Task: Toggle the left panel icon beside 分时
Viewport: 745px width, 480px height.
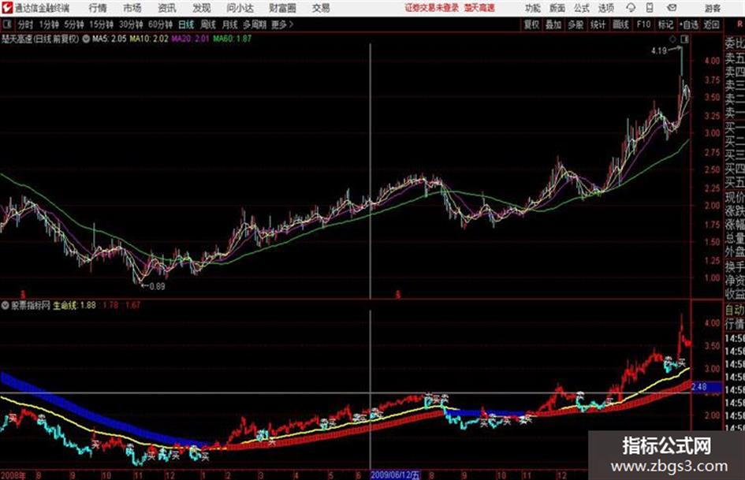Action: coord(6,24)
